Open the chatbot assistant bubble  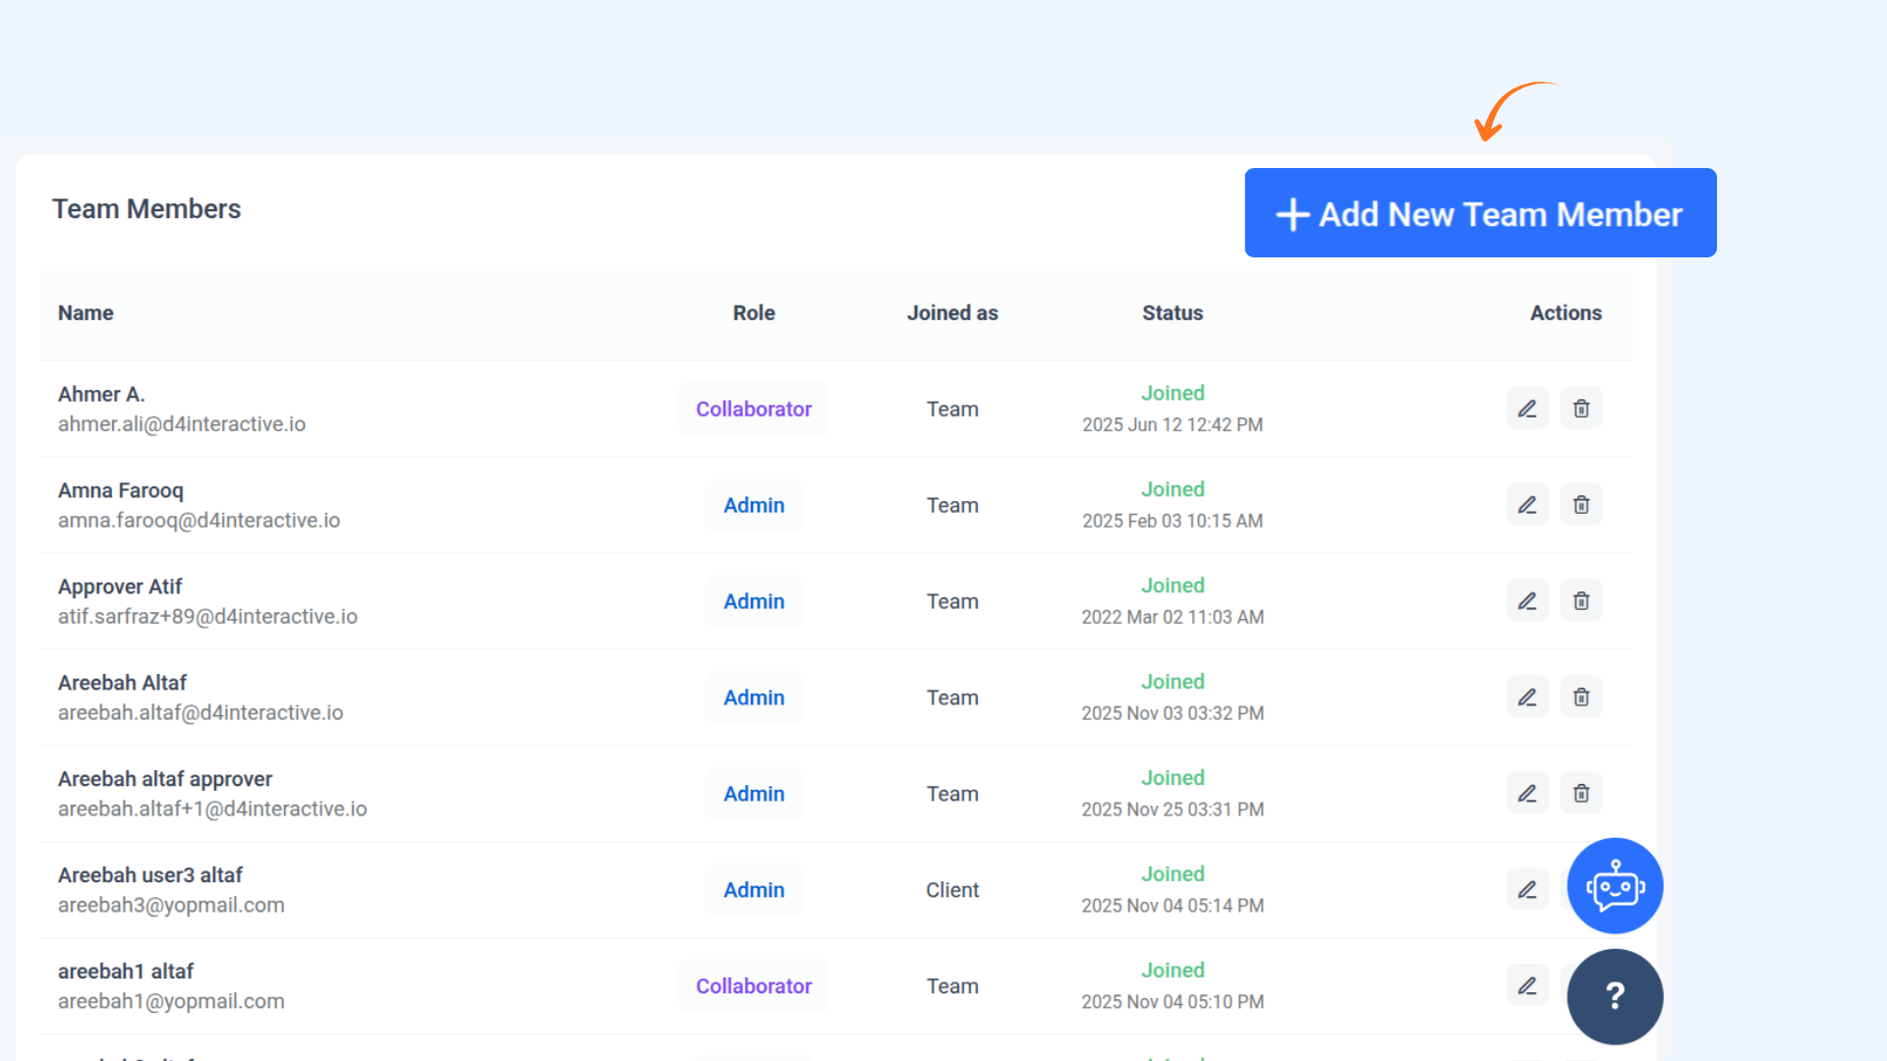tap(1615, 886)
